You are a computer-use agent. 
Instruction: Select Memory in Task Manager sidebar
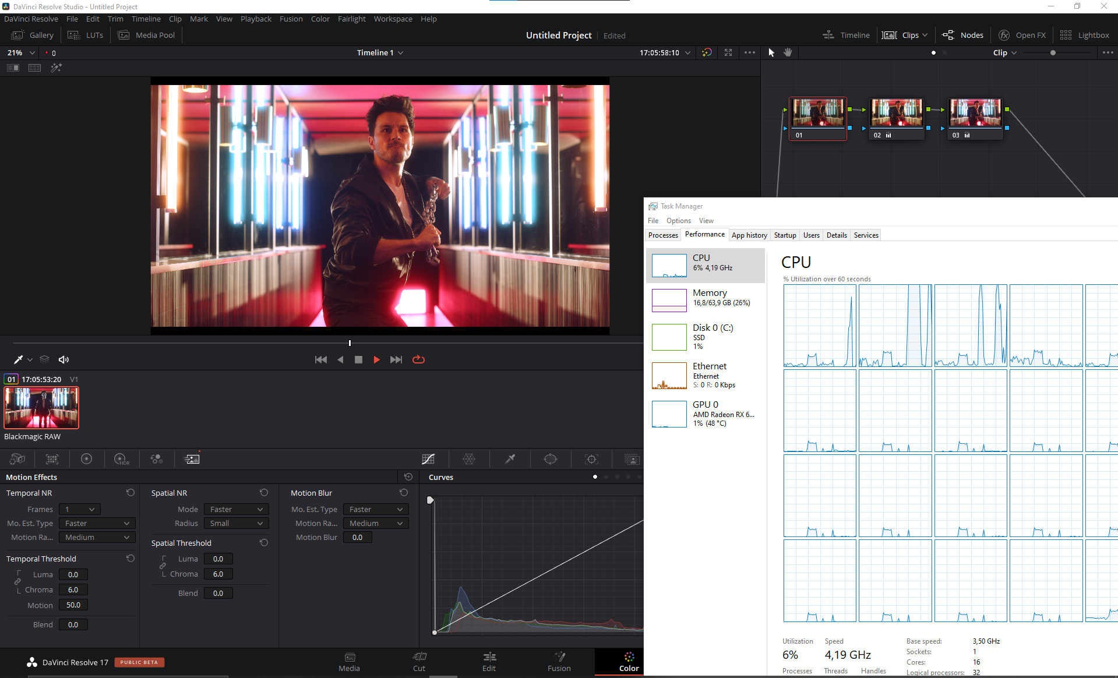pyautogui.click(x=705, y=301)
